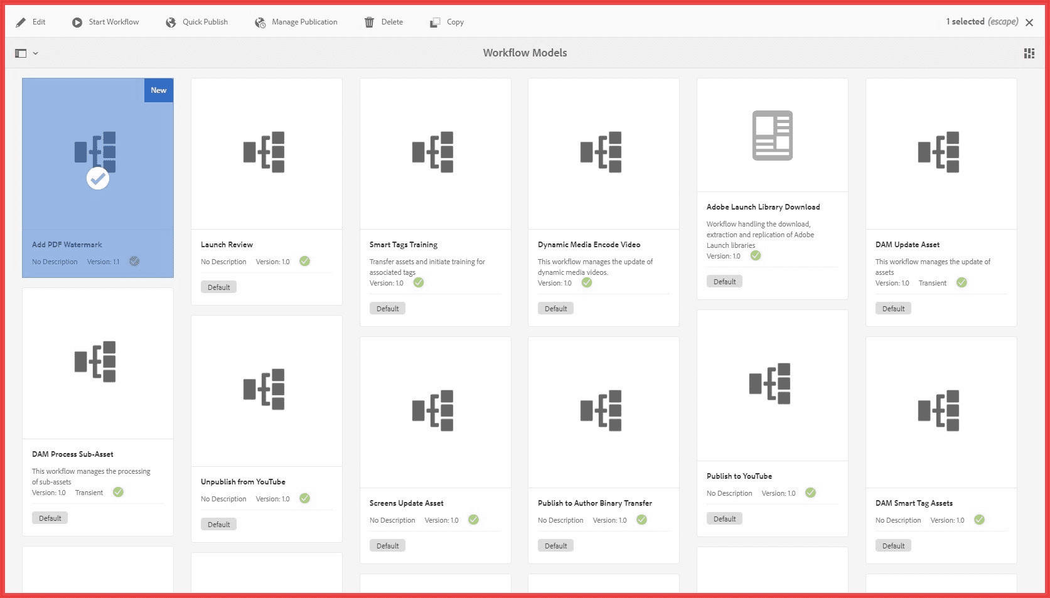Viewport: 1050px width, 598px height.
Task: Click the Launch Review green status check
Action: [304, 261]
